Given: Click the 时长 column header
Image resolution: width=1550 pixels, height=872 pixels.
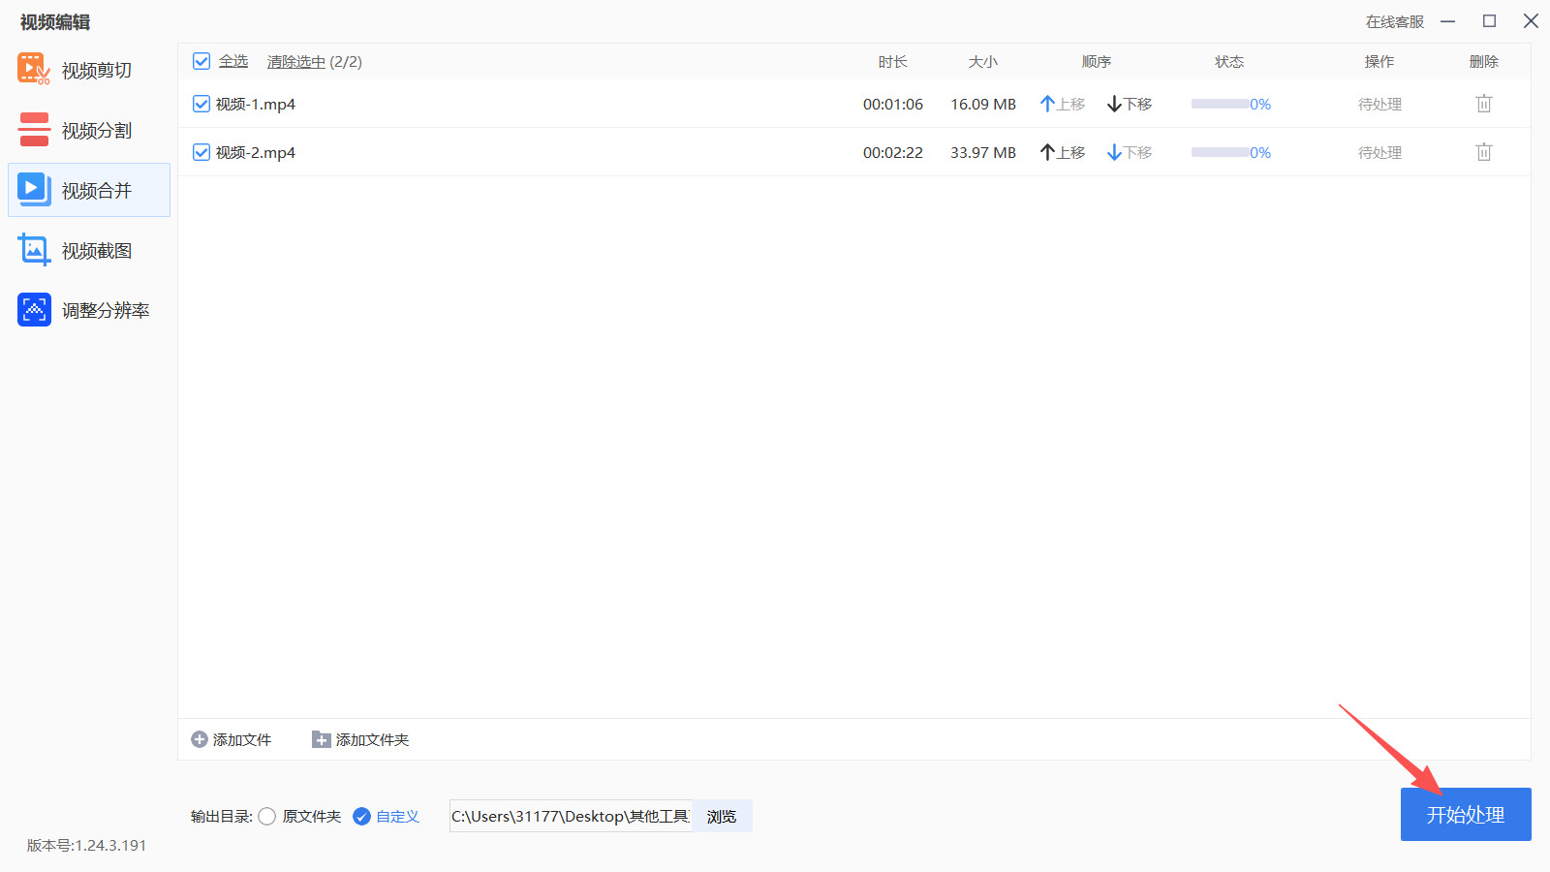Looking at the screenshot, I should tap(893, 61).
